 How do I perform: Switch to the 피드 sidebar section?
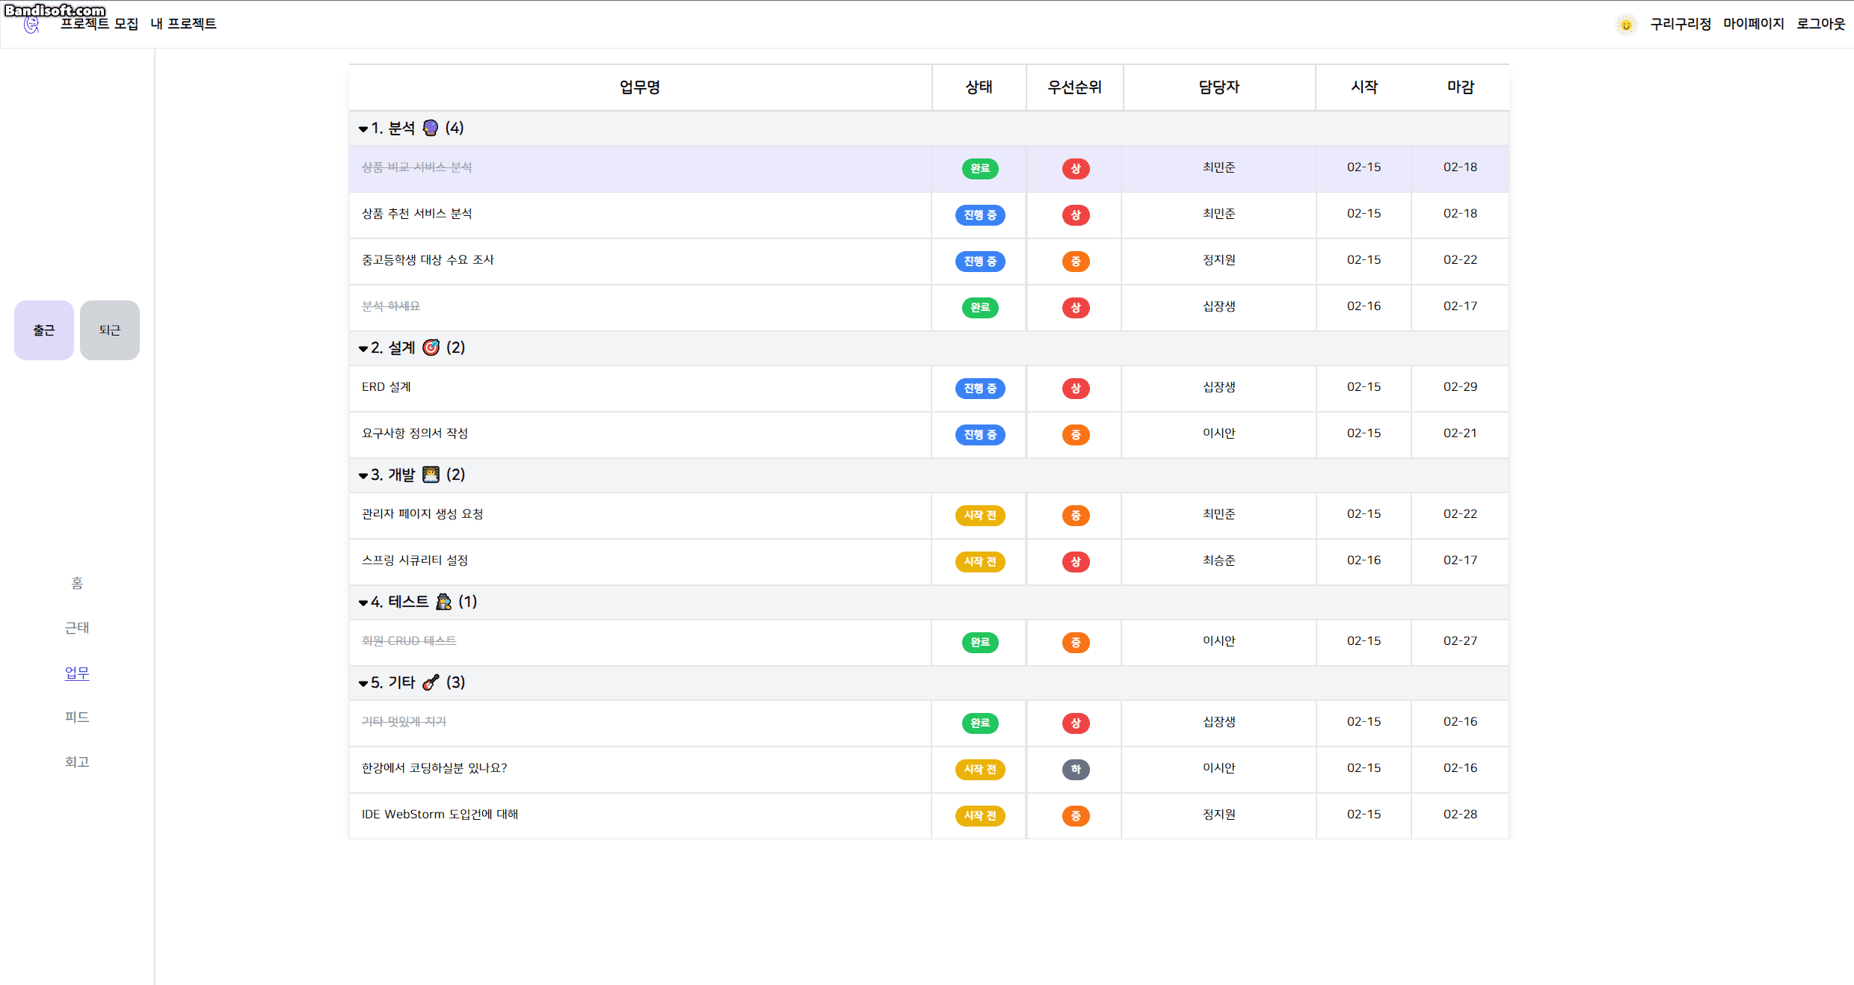(x=77, y=717)
